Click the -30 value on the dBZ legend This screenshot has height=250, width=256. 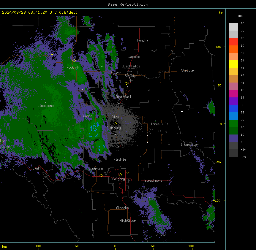coord(243,157)
